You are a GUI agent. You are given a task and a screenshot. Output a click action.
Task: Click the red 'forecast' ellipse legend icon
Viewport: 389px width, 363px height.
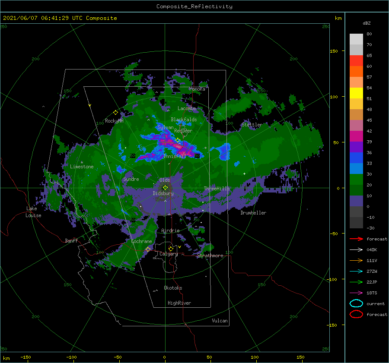[356, 314]
